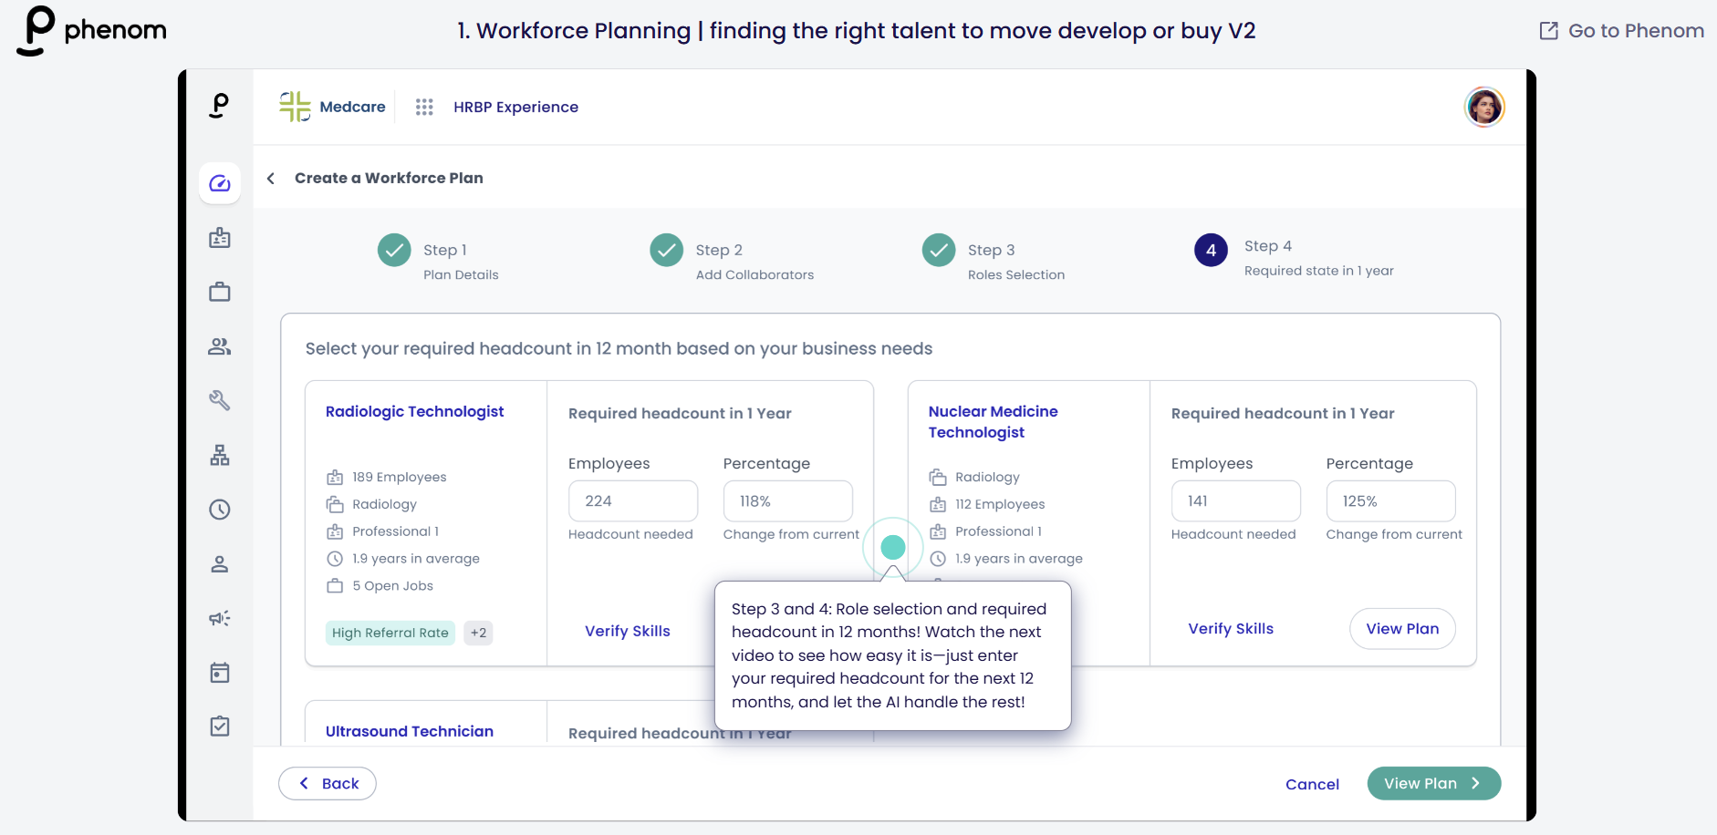Go back using arrow beside Create a Workforce Plan
Image resolution: width=1717 pixels, height=835 pixels.
pos(271,179)
